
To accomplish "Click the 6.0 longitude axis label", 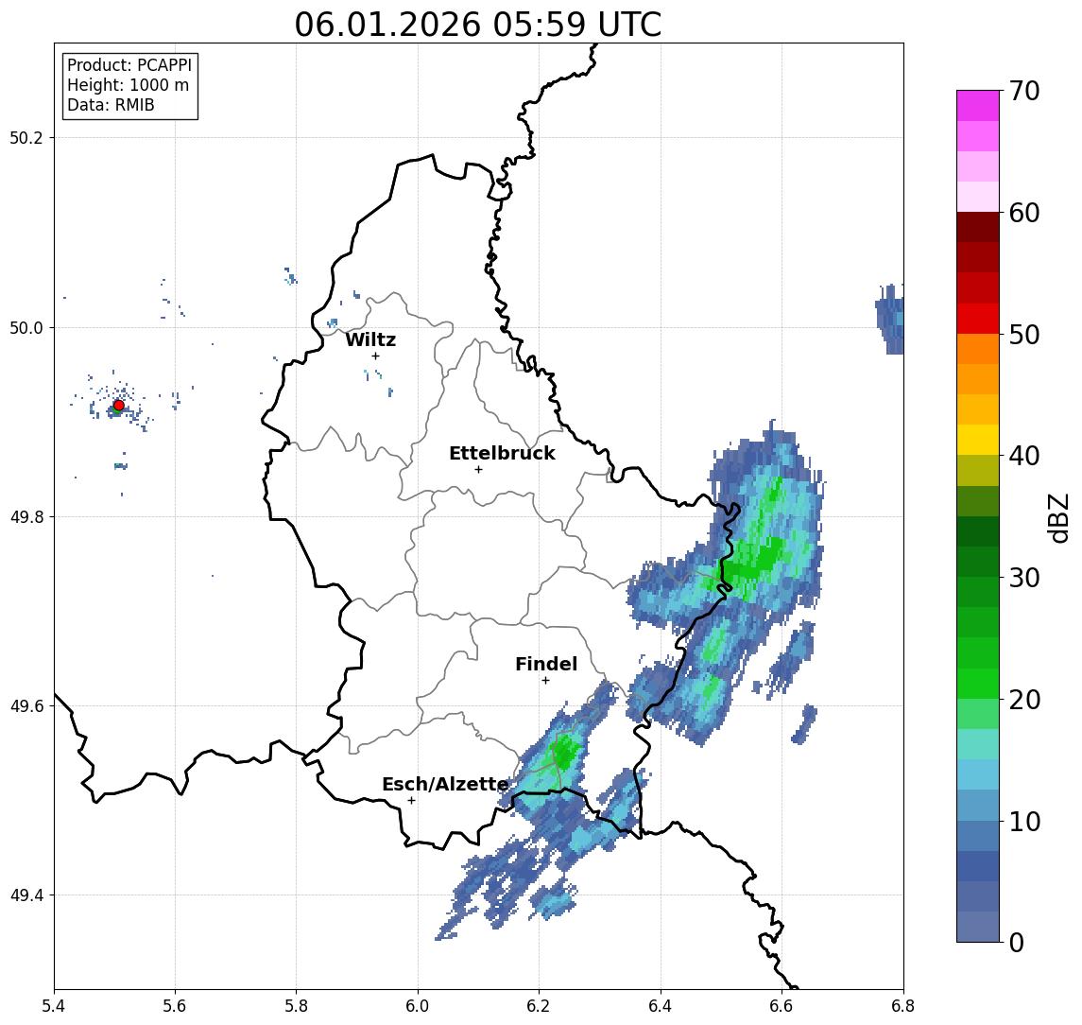I will click(419, 1006).
